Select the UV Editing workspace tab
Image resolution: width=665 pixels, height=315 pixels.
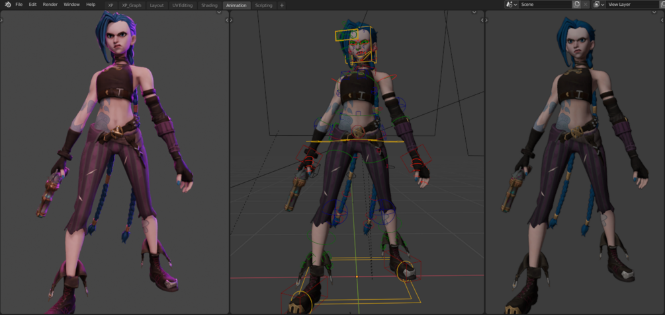[x=183, y=5]
